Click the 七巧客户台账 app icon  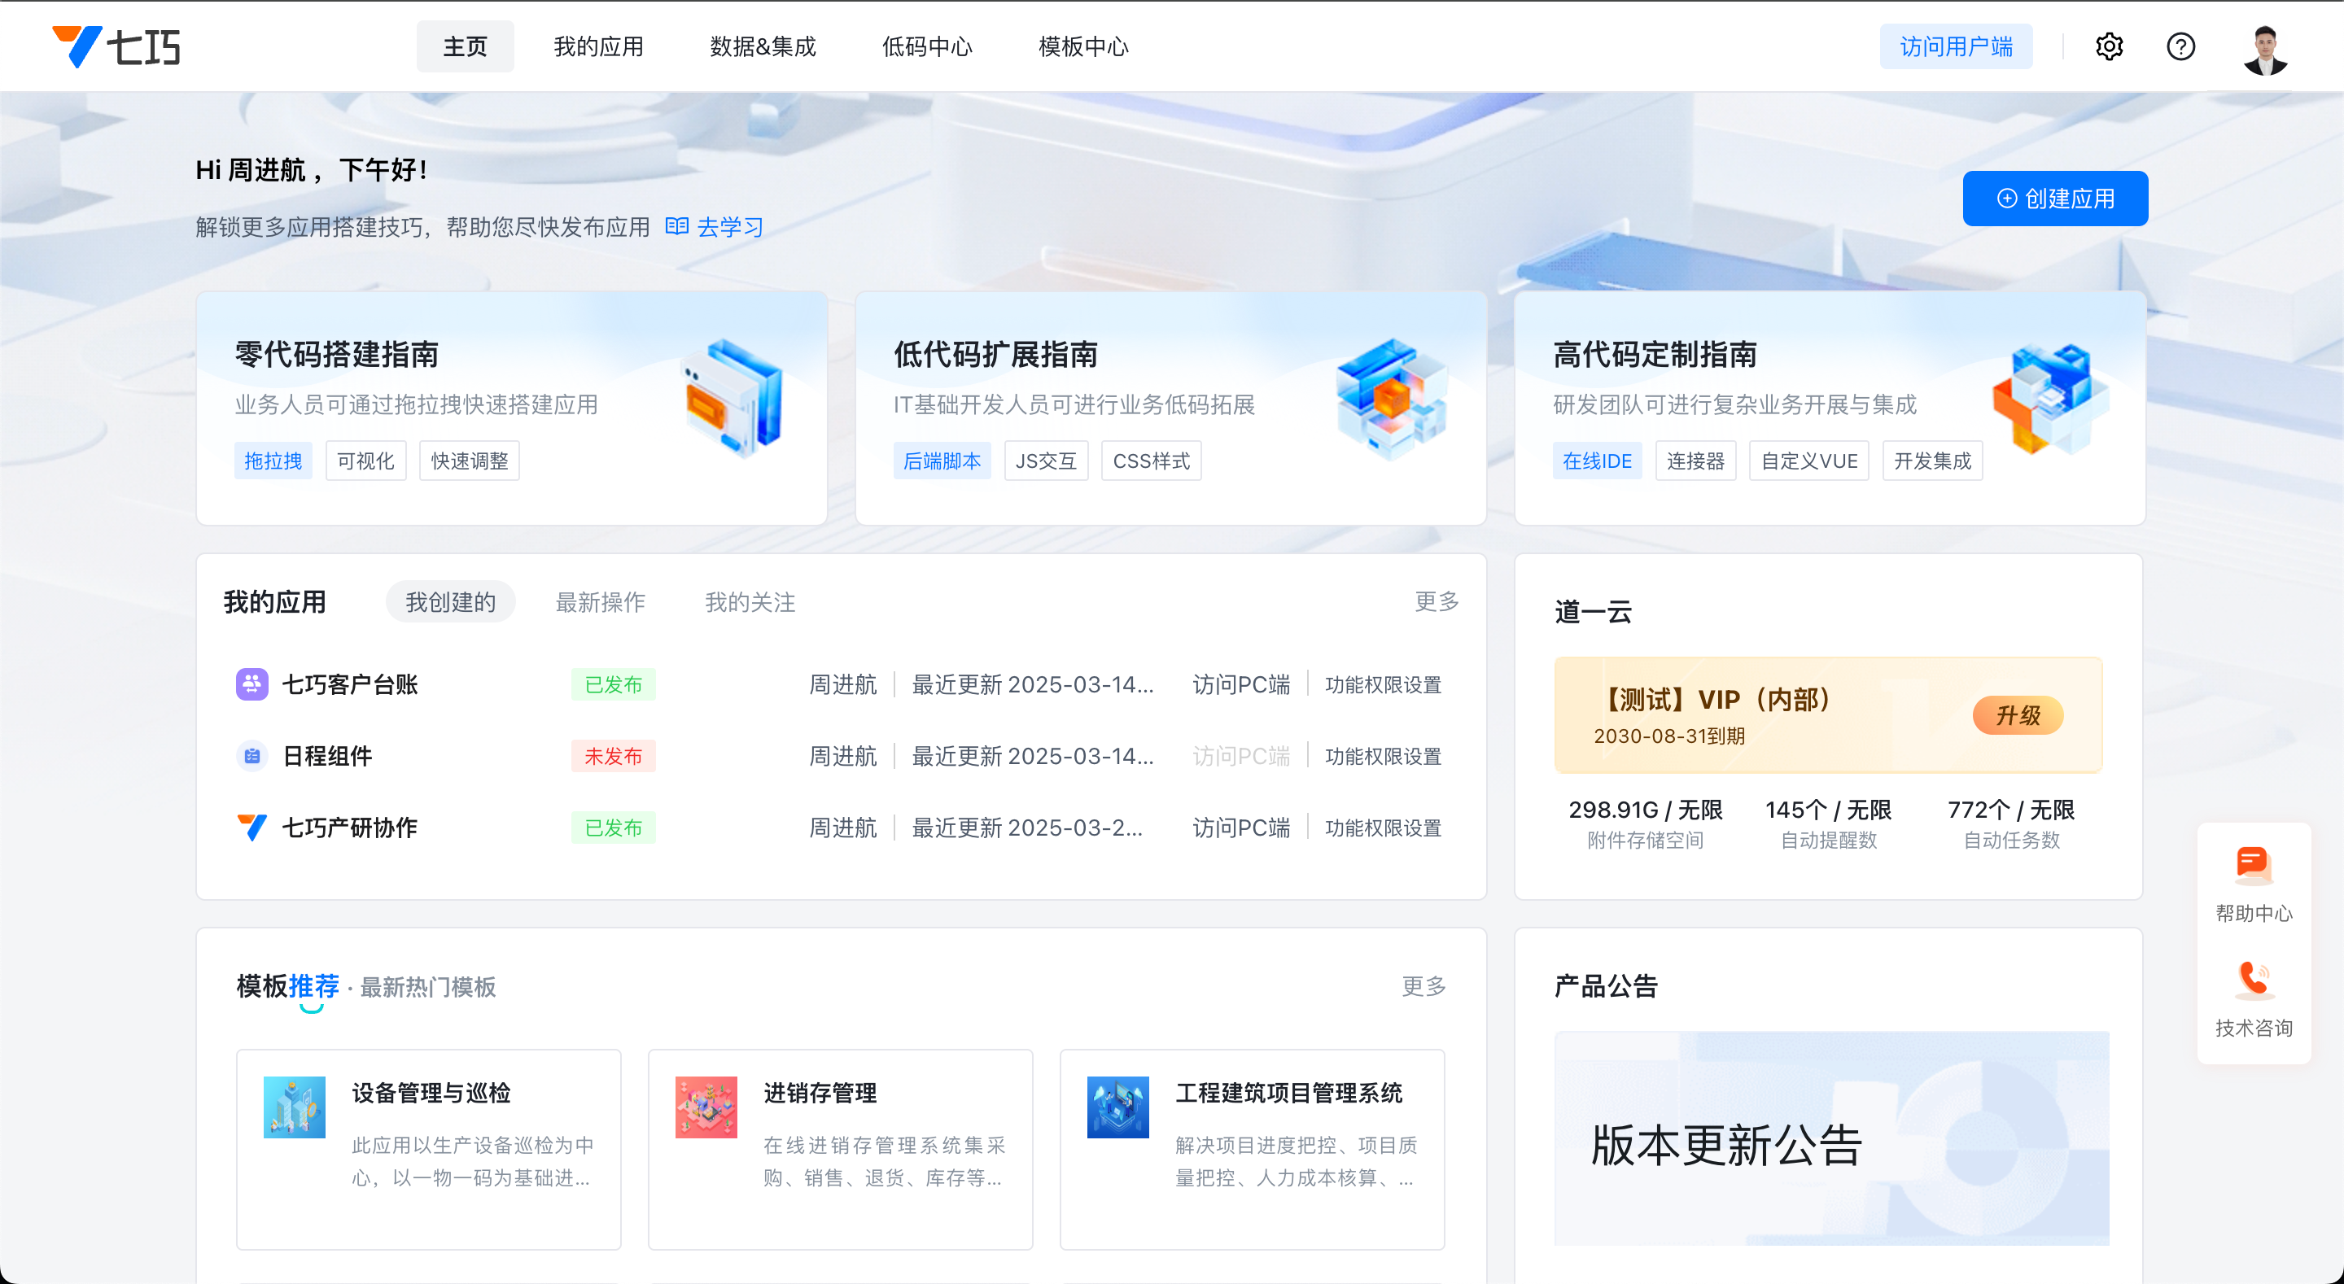click(x=252, y=684)
